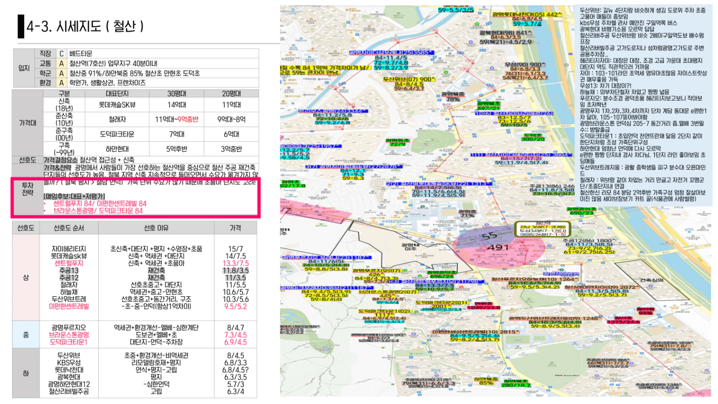718x404 pixels.
Task: Click the 학군 row text starting "철산중 91%"
Action: coord(135,73)
